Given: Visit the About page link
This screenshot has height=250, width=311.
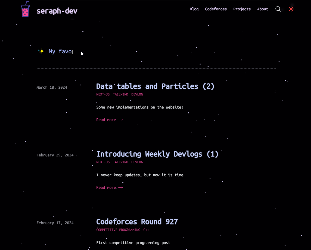Looking at the screenshot, I should click(x=263, y=9).
